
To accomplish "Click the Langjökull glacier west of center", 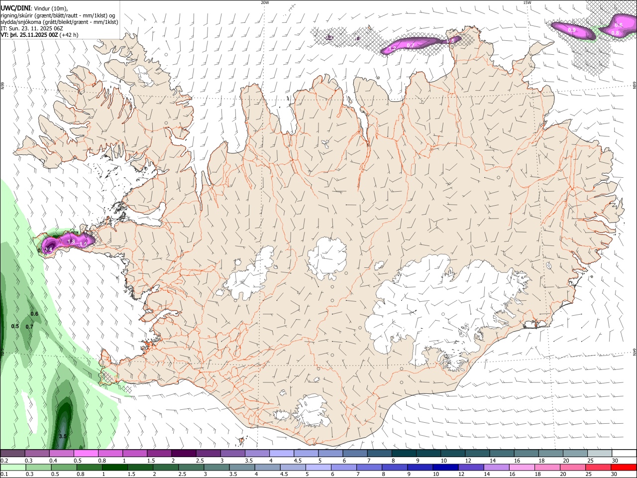I will tap(249, 274).
